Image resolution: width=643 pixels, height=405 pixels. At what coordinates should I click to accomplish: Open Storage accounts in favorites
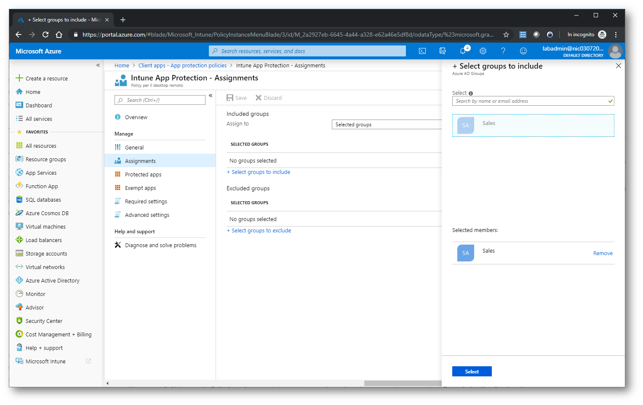46,253
